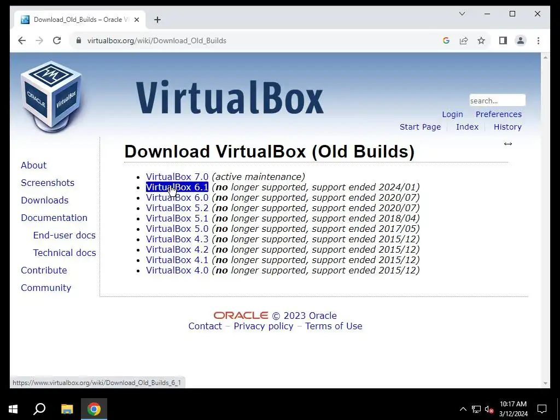Image resolution: width=560 pixels, height=420 pixels.
Task: Select the Download_Old_Builds browser tab
Action: click(x=80, y=20)
